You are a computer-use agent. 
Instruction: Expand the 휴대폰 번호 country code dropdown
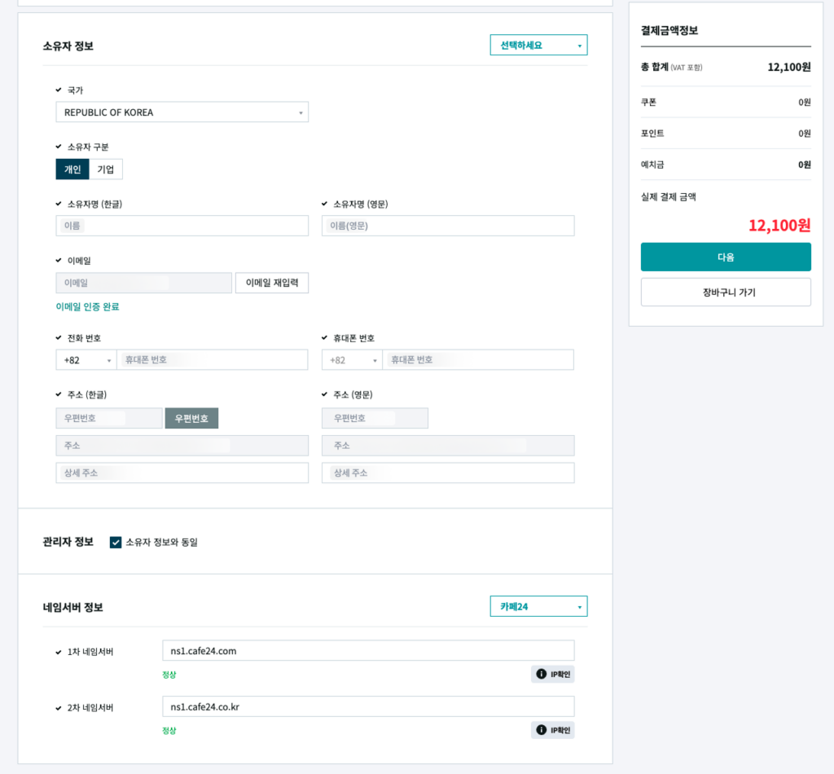click(352, 360)
